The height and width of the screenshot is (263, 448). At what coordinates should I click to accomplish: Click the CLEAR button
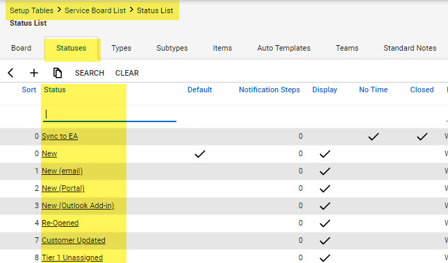[127, 73]
